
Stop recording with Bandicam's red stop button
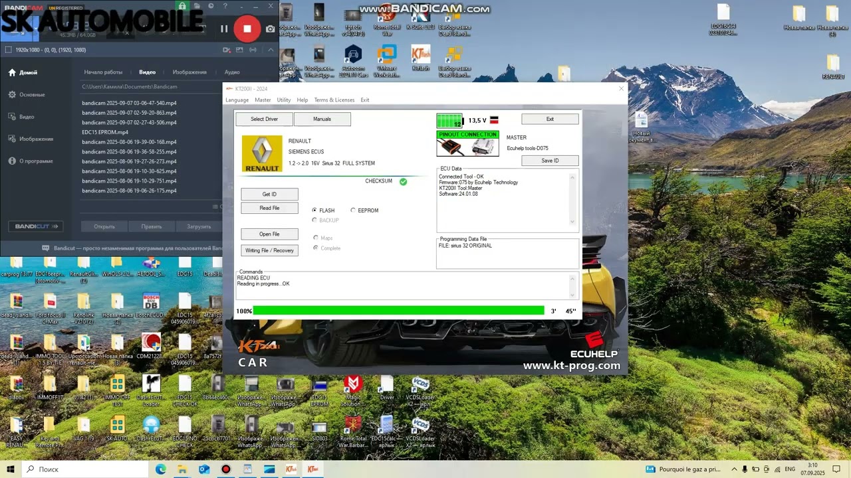pyautogui.click(x=247, y=29)
